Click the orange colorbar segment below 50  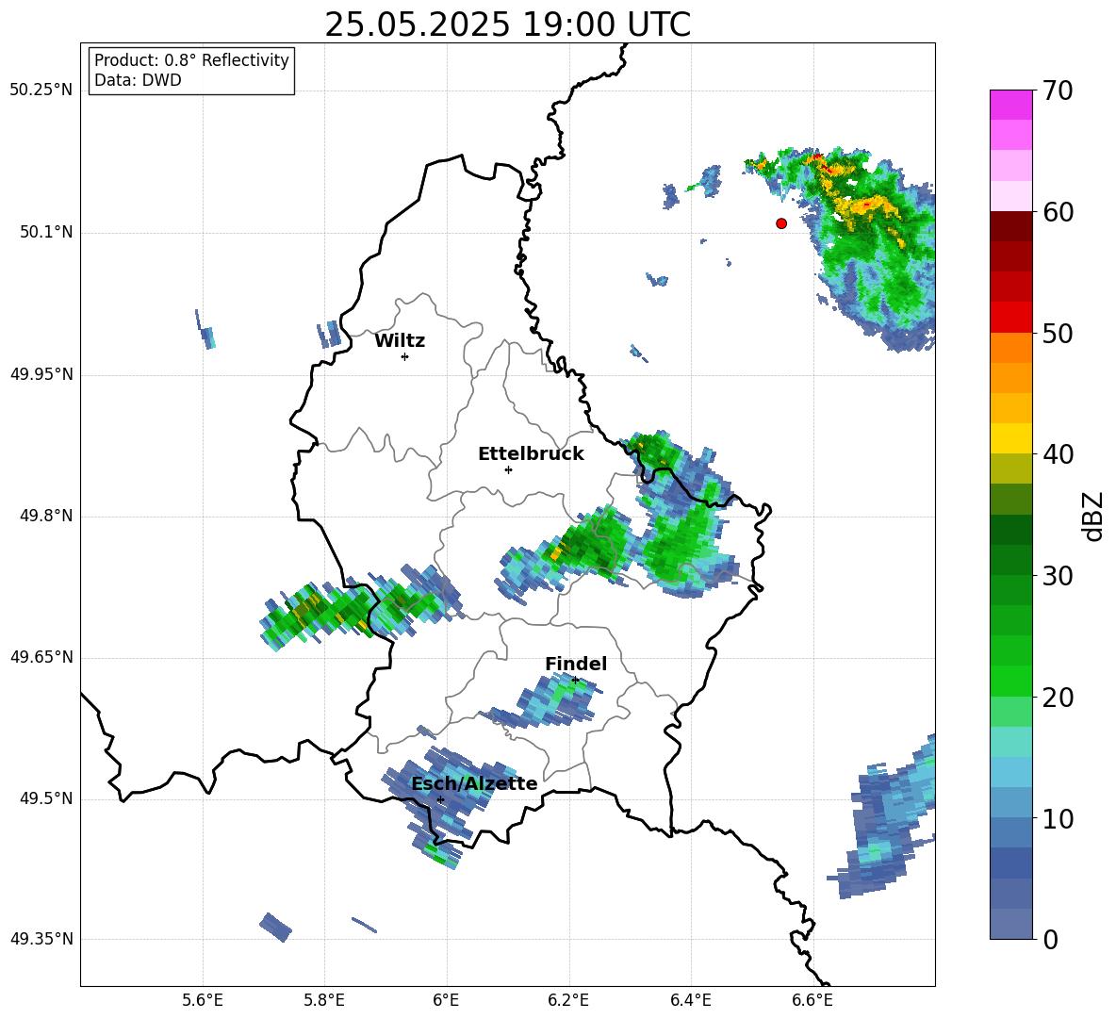[x=1010, y=347]
